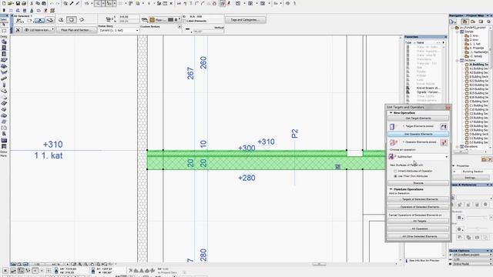Choose the Wall tool in the toolbox
Viewport: 493px width, 277px height.
(4, 42)
